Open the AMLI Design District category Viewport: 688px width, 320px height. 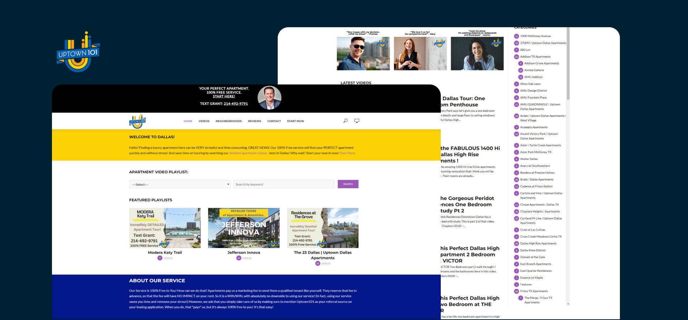tap(534, 91)
